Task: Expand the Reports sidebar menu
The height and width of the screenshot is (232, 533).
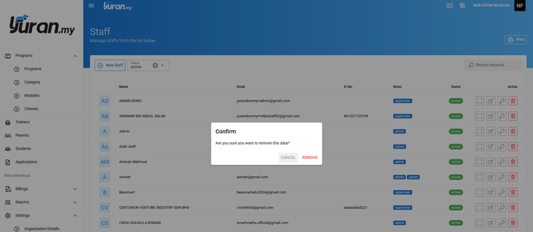Action: [x=75, y=202]
